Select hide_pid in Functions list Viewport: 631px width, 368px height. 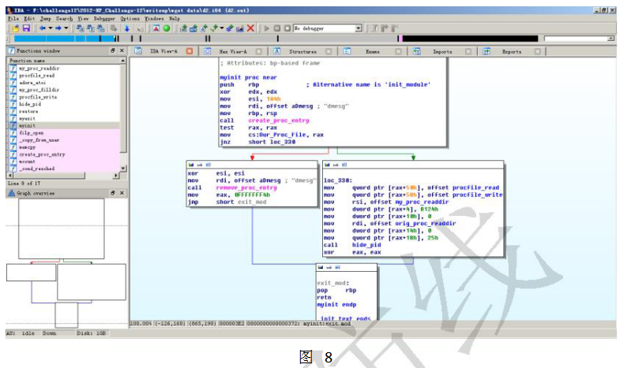tap(28, 104)
